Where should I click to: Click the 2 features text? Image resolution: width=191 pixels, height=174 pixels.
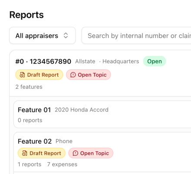29,87
